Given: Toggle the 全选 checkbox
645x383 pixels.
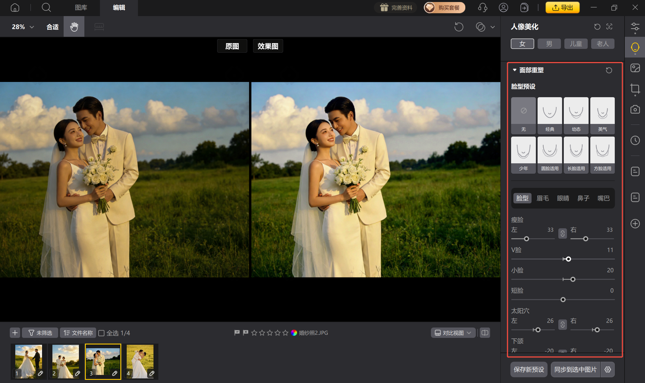Looking at the screenshot, I should pyautogui.click(x=101, y=333).
